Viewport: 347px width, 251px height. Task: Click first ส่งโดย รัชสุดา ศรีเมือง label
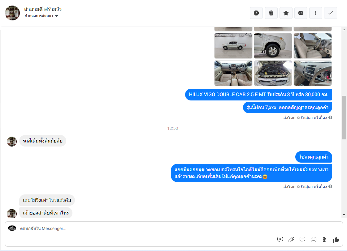305,118
